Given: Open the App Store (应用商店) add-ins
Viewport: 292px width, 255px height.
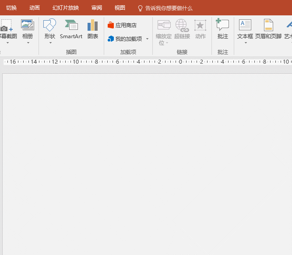Looking at the screenshot, I should point(122,25).
